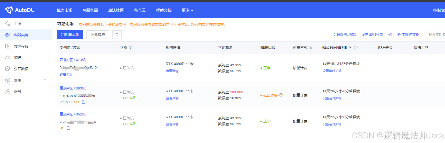
Task: Focus the 搜索实例 search field
Action: (x=436, y=34)
